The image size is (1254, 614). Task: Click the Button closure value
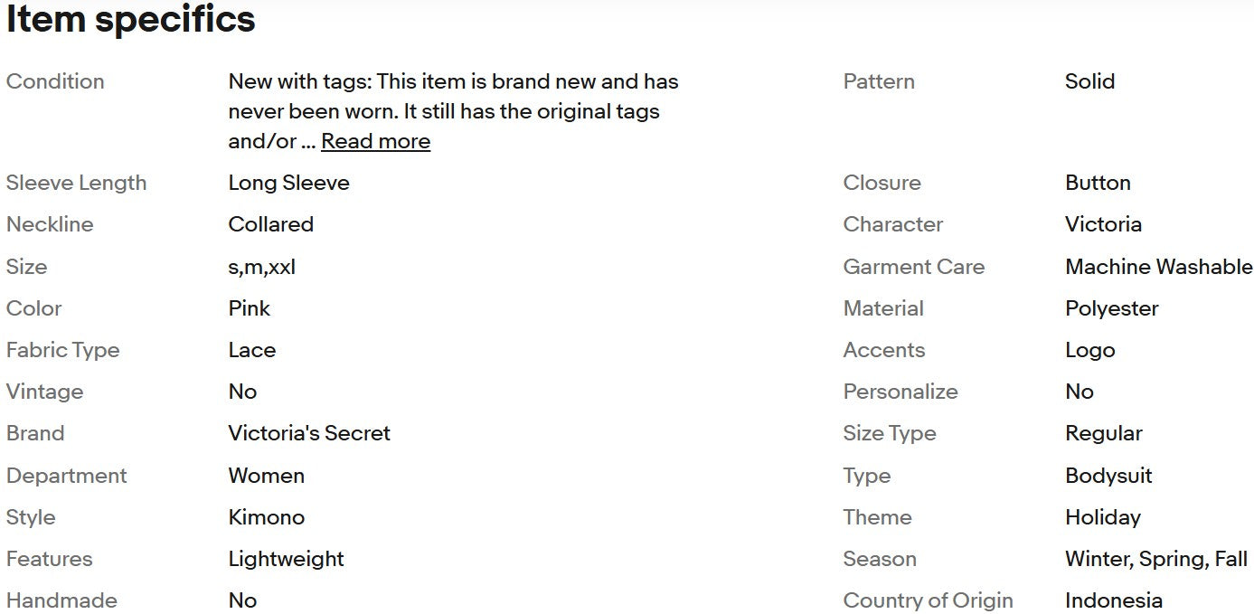click(1098, 183)
